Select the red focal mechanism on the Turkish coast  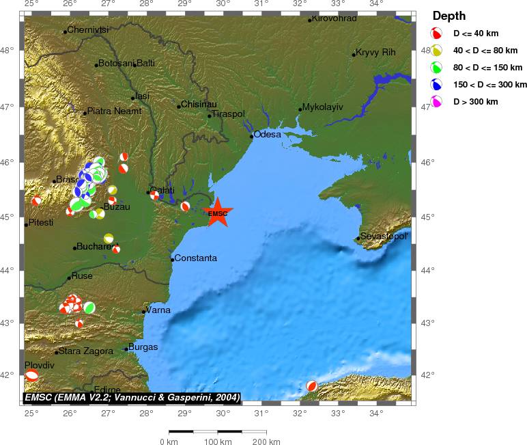pos(311,386)
